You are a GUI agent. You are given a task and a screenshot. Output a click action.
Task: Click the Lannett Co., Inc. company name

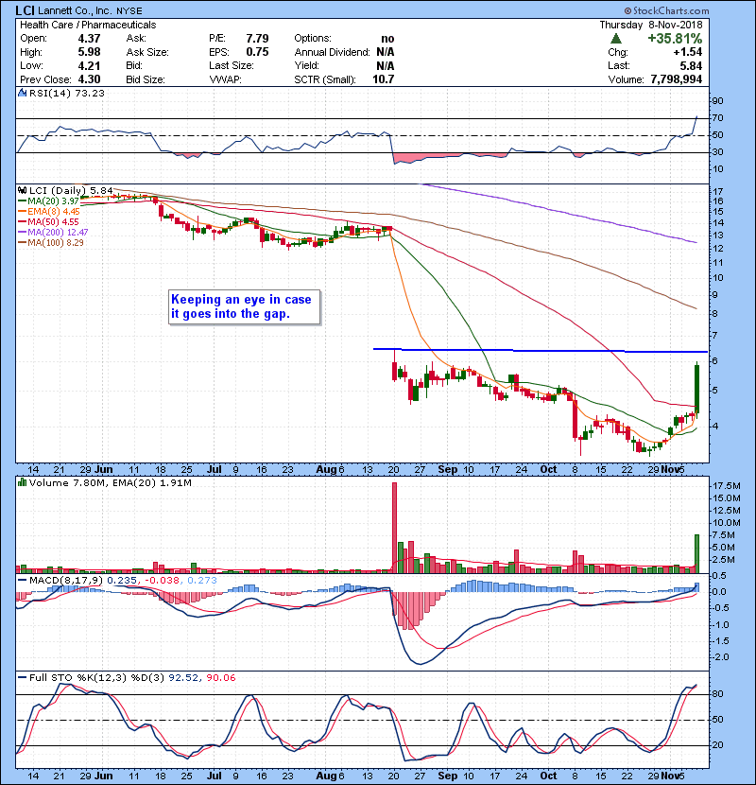76,10
